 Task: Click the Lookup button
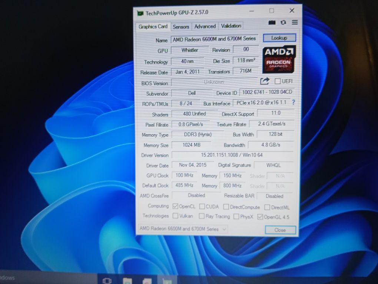click(x=279, y=38)
